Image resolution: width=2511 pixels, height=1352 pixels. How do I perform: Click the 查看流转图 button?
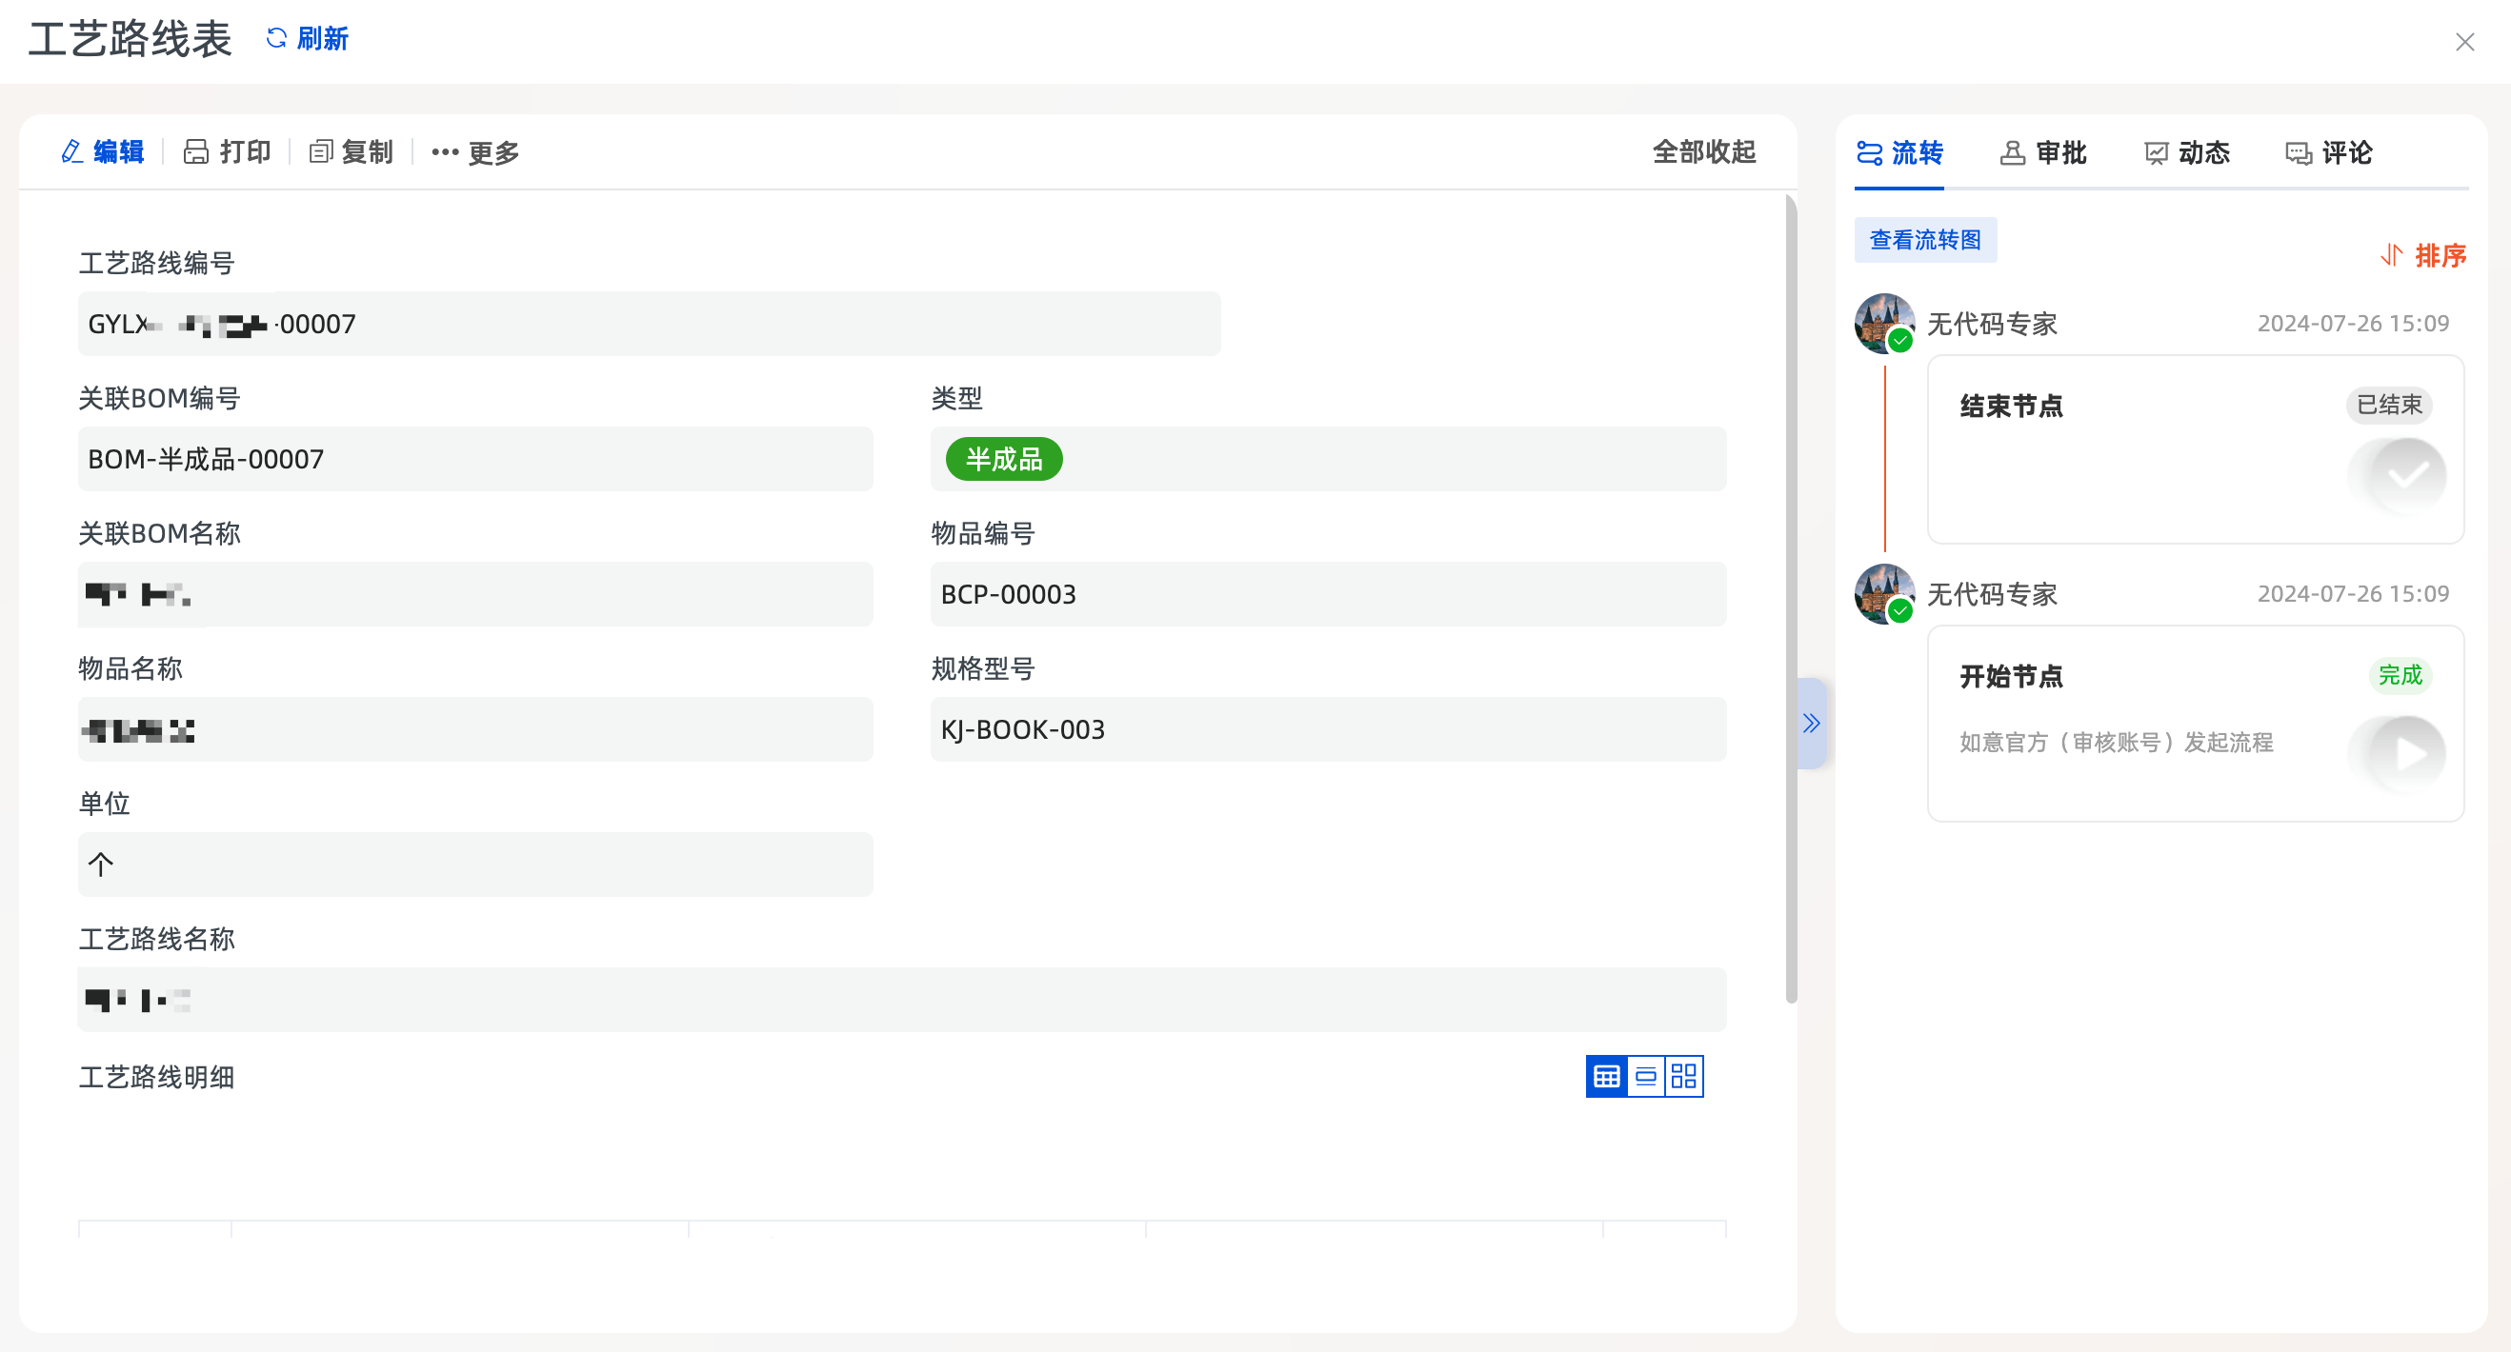1925,240
